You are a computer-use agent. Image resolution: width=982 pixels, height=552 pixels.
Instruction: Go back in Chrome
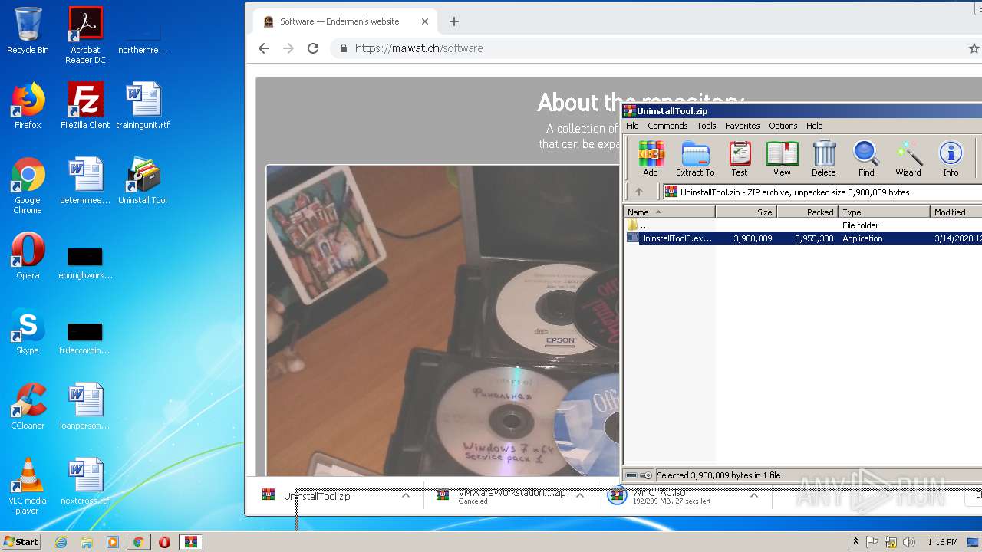(x=264, y=48)
